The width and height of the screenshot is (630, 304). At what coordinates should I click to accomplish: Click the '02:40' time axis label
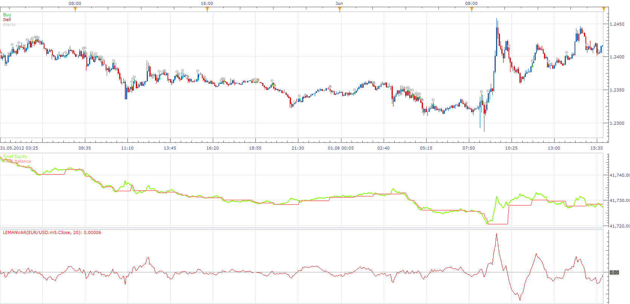384,148
